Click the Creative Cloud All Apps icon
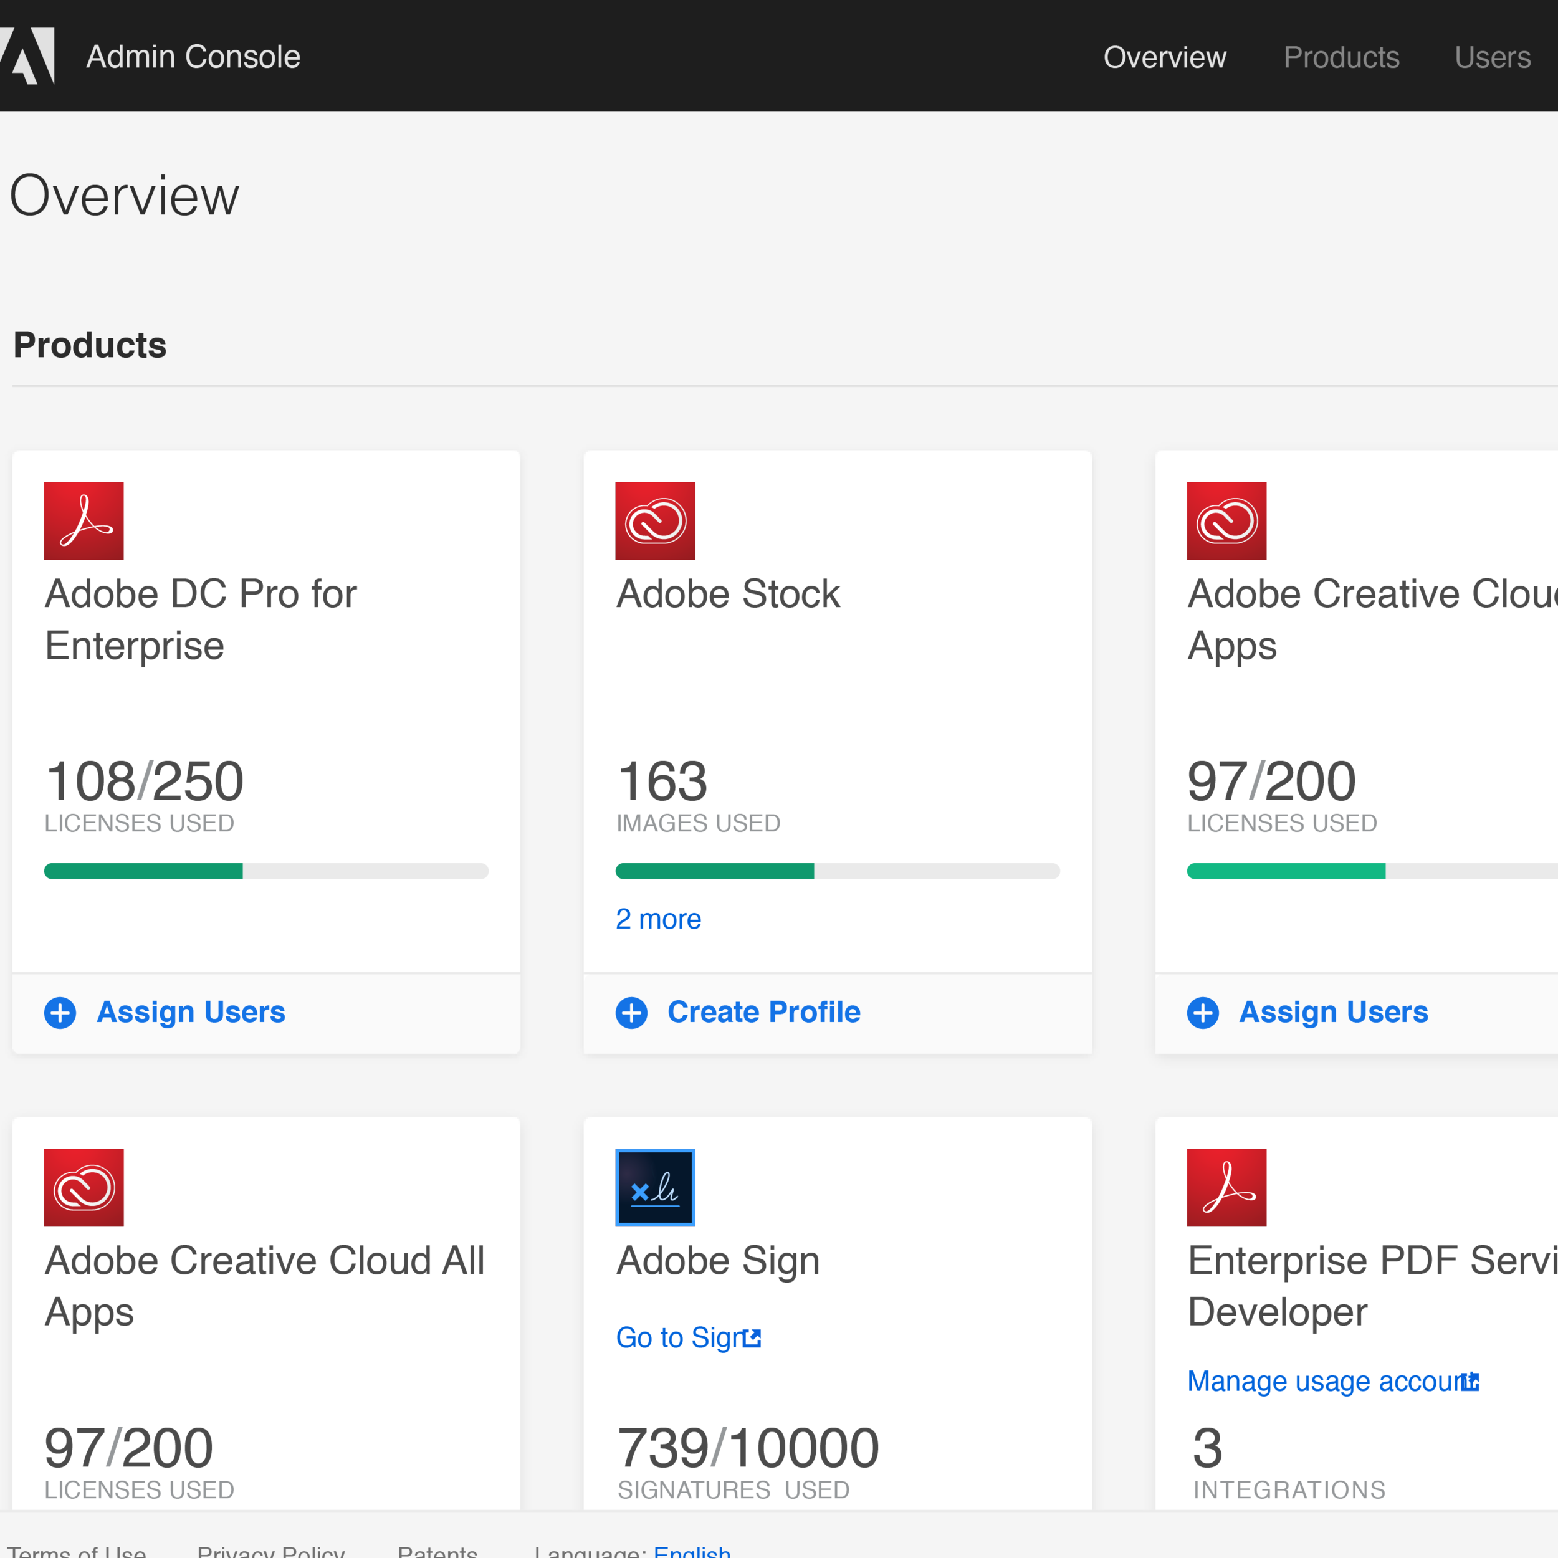 84,1187
